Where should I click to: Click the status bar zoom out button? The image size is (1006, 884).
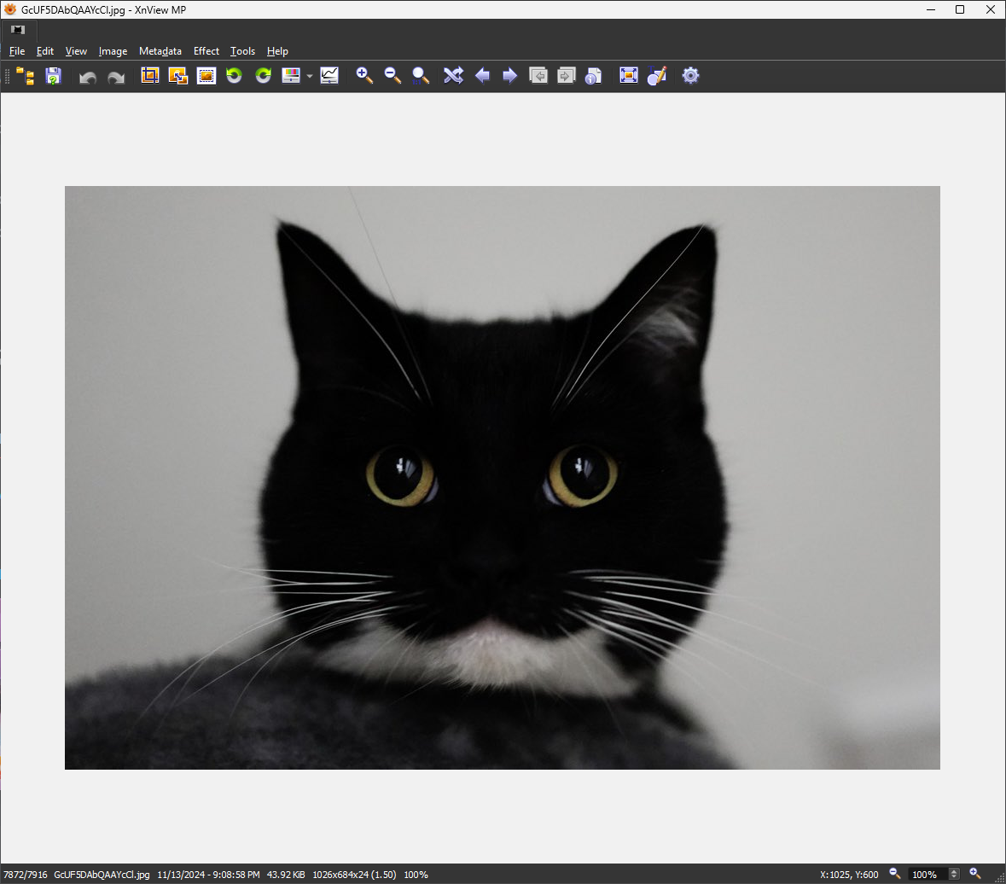pyautogui.click(x=895, y=873)
